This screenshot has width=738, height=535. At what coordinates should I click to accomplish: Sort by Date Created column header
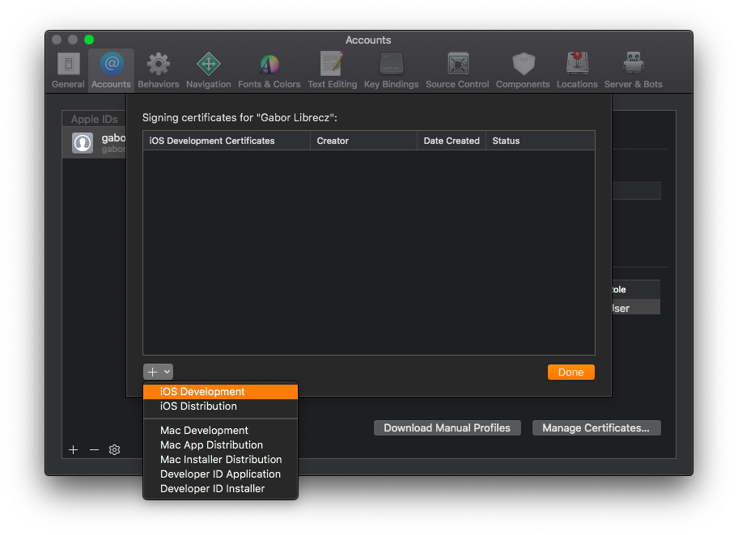452,141
